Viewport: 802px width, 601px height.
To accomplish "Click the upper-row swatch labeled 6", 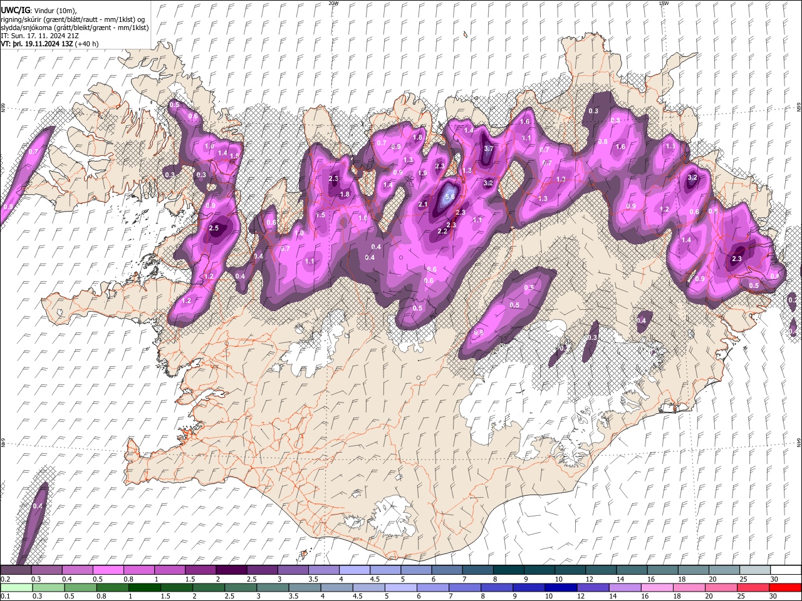I will point(447,570).
